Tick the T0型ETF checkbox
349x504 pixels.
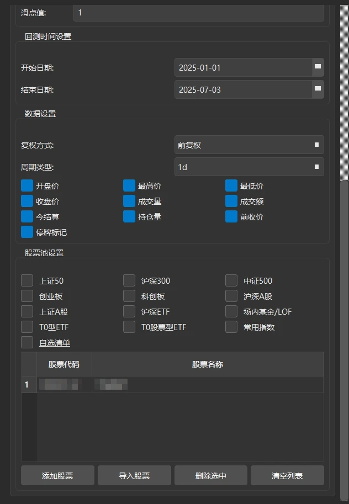pos(27,327)
